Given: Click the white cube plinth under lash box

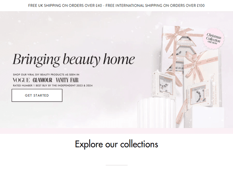Looking at the screenshot, I should [208, 117].
